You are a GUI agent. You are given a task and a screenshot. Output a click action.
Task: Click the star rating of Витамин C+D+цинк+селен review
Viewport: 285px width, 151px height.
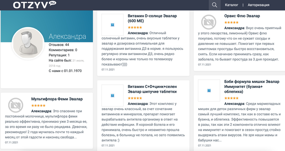(135, 98)
